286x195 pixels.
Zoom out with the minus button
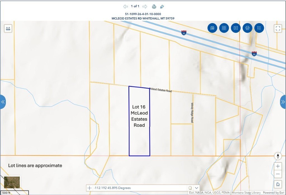point(278,174)
